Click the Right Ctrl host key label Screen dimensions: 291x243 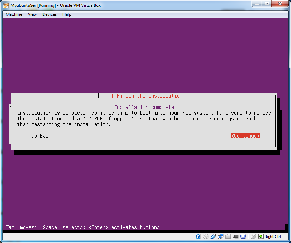[x=272, y=237]
